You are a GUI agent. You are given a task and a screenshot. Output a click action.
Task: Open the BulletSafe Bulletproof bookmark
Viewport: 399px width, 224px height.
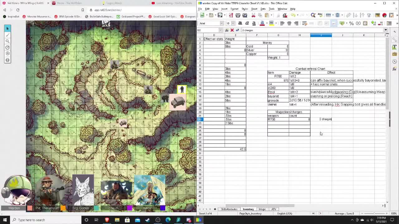[x=99, y=16]
